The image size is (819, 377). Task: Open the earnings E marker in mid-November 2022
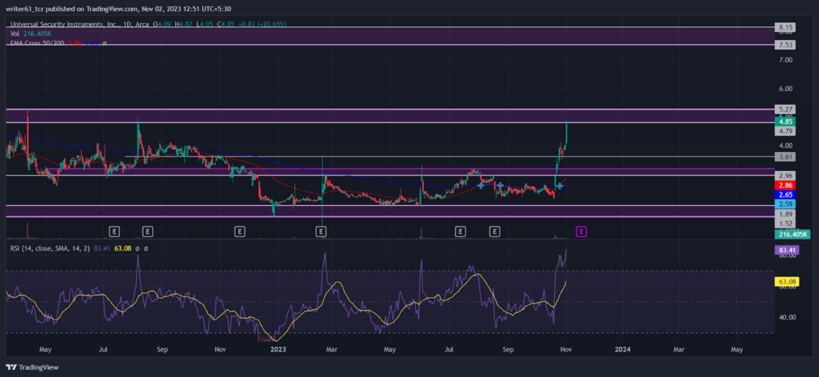click(x=240, y=231)
